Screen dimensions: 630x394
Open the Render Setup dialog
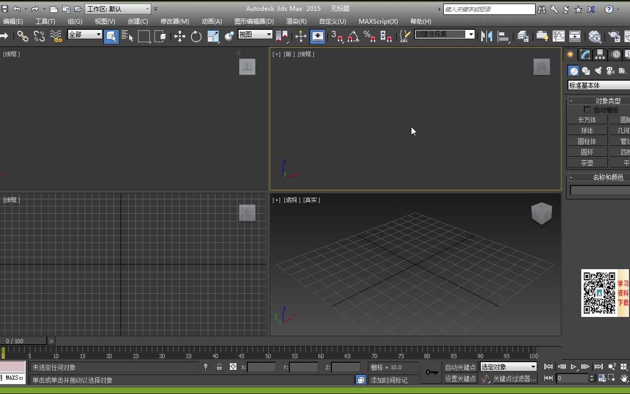[594, 36]
